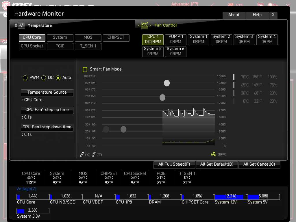296x222 pixels.
Task: Select the T_SEN 1 temperature tab
Action: tap(88, 47)
